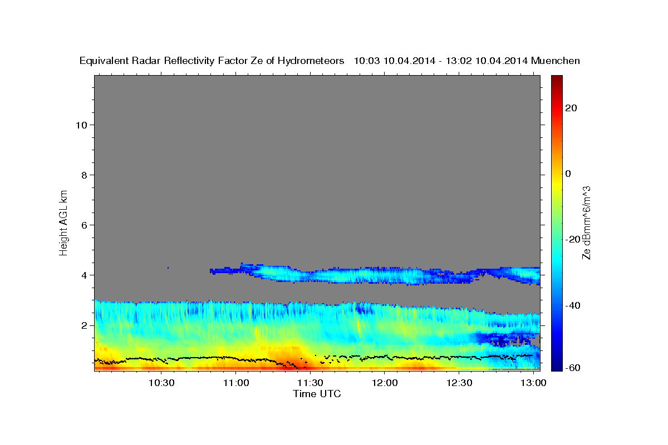Click the height axis value 4
The height and width of the screenshot is (445, 668).
85,275
